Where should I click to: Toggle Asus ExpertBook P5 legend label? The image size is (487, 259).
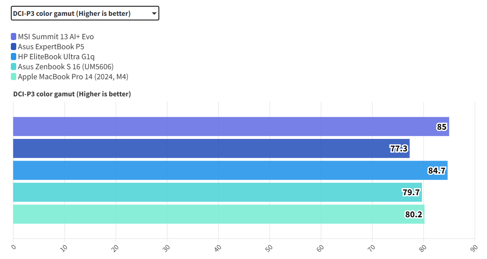[x=51, y=47]
